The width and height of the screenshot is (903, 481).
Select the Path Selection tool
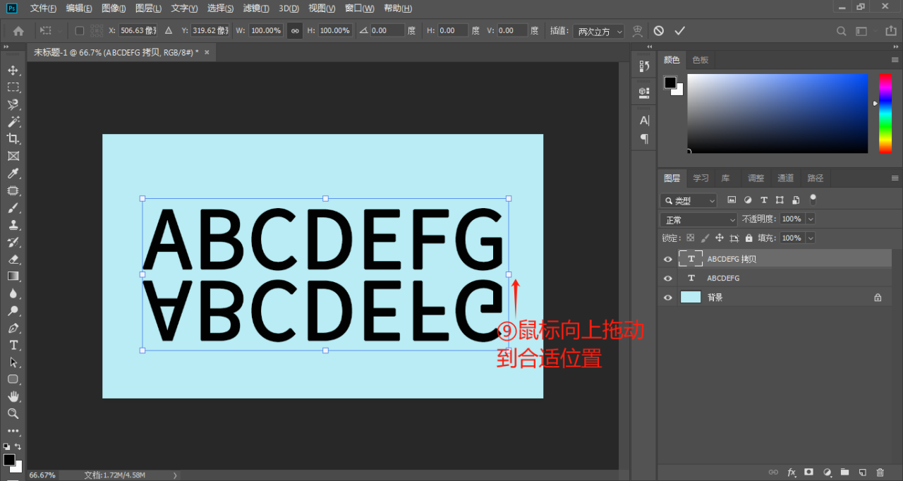(13, 363)
